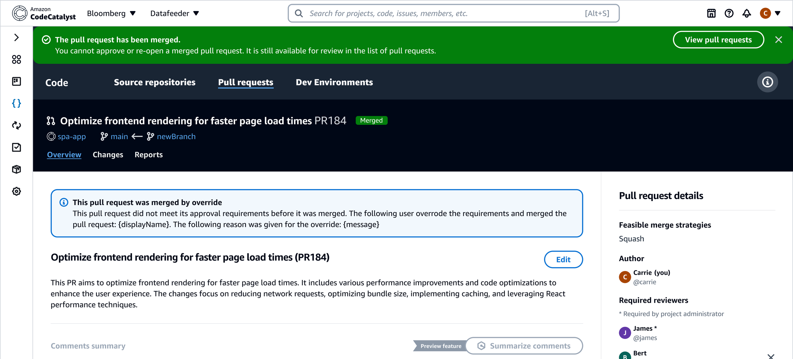
Task: Open the overview icon in left sidebar
Action: pos(16,60)
